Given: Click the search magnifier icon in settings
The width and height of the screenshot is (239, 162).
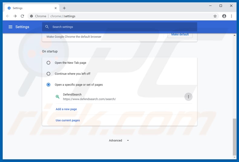Looking at the screenshot, I should [47, 27].
